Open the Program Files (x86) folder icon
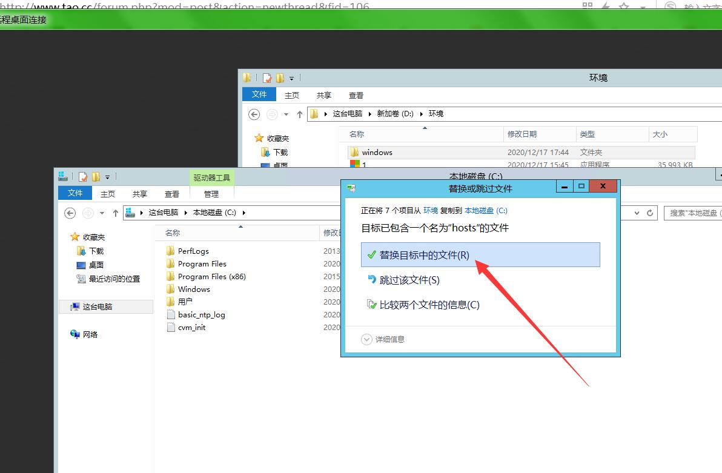This screenshot has height=473, width=722. [171, 277]
